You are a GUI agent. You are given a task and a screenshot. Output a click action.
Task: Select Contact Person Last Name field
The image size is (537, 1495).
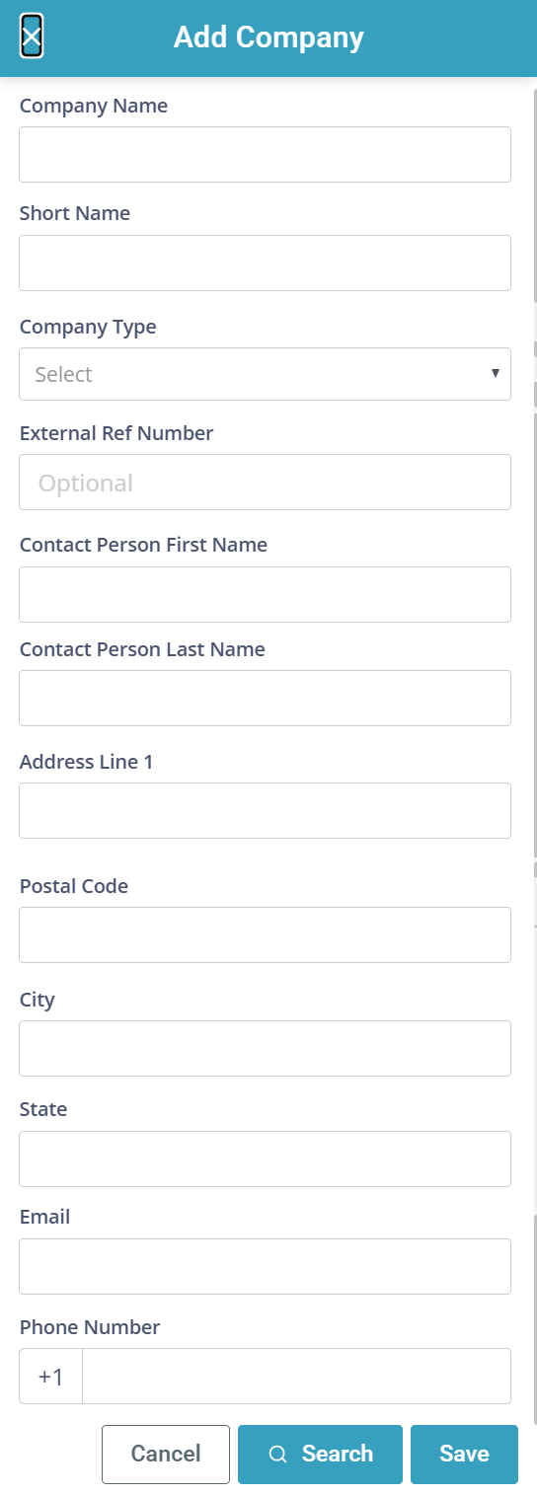coord(265,698)
